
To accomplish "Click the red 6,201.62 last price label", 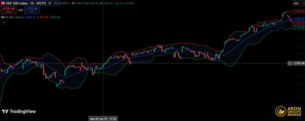I will pos(298,23).
